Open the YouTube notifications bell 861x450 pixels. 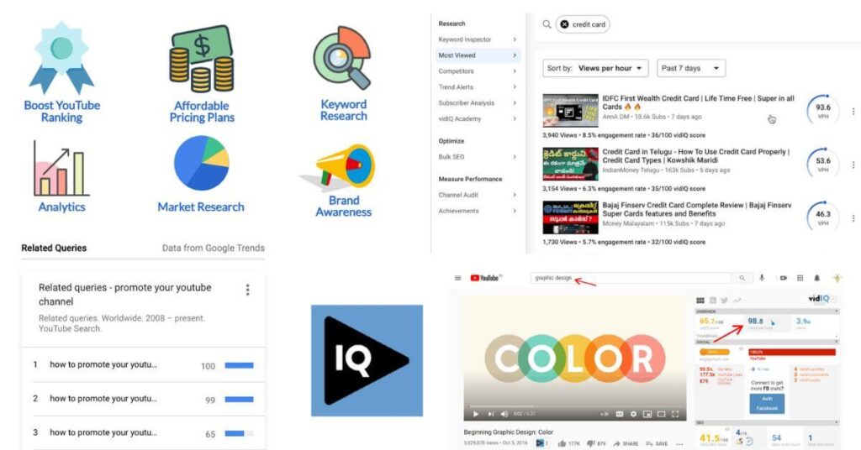click(816, 278)
